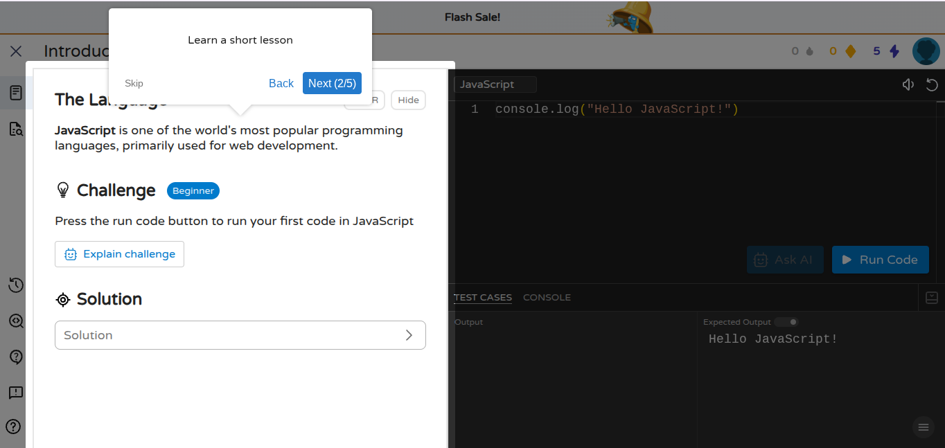Click the speaker sound icon above editor
The height and width of the screenshot is (448, 945).
(x=908, y=84)
